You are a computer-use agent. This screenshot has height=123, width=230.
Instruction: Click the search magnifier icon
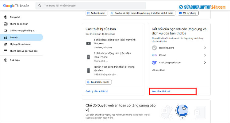(40, 6)
